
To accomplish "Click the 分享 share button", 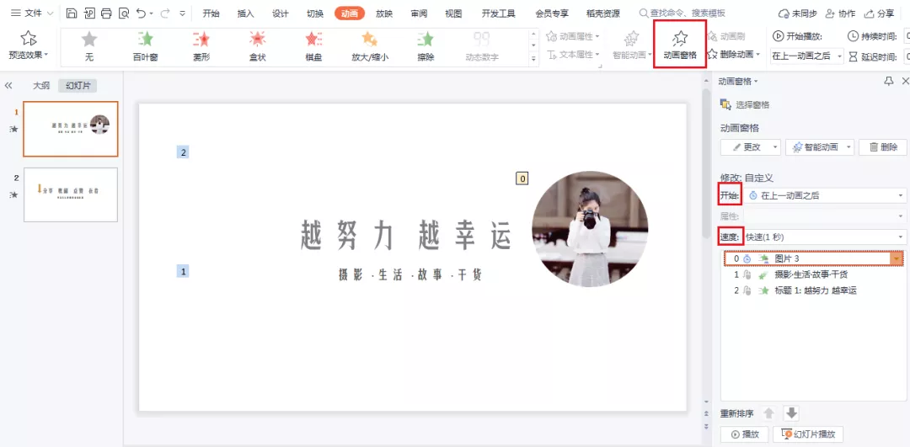I will pos(879,13).
